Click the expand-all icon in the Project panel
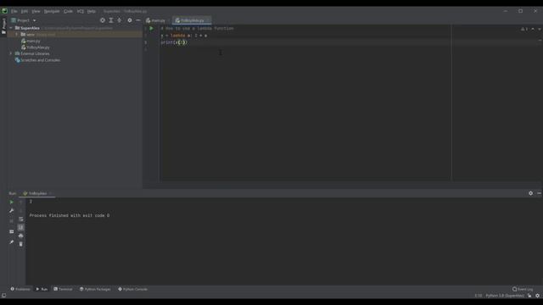Image resolution: width=543 pixels, height=305 pixels. pyautogui.click(x=111, y=20)
